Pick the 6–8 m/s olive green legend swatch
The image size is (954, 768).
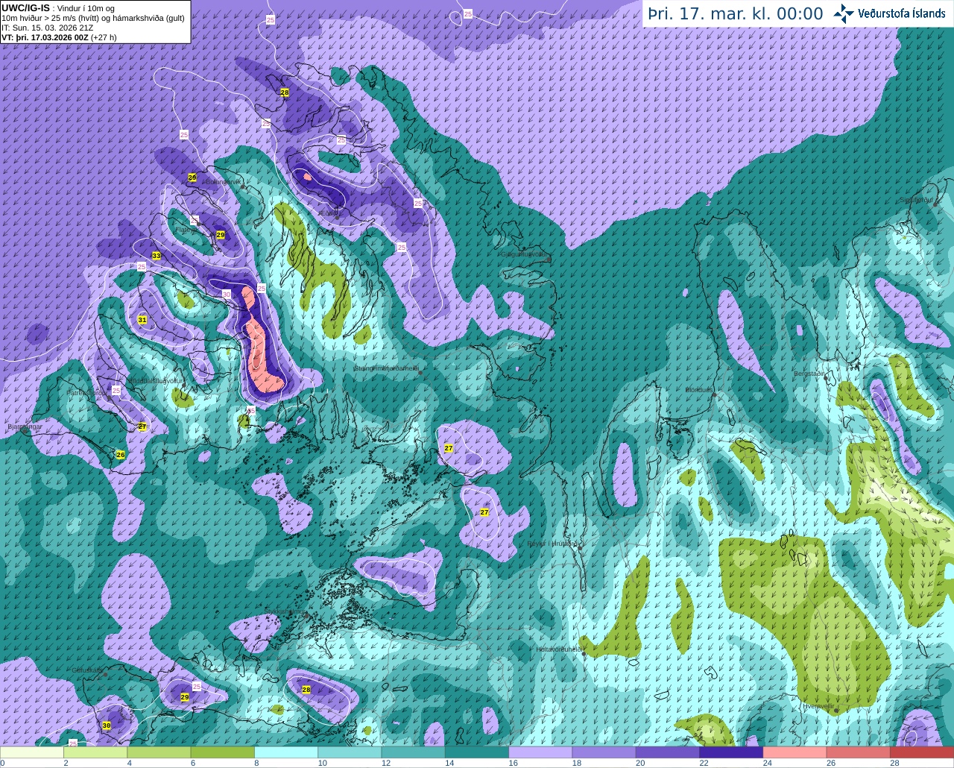pos(223,752)
